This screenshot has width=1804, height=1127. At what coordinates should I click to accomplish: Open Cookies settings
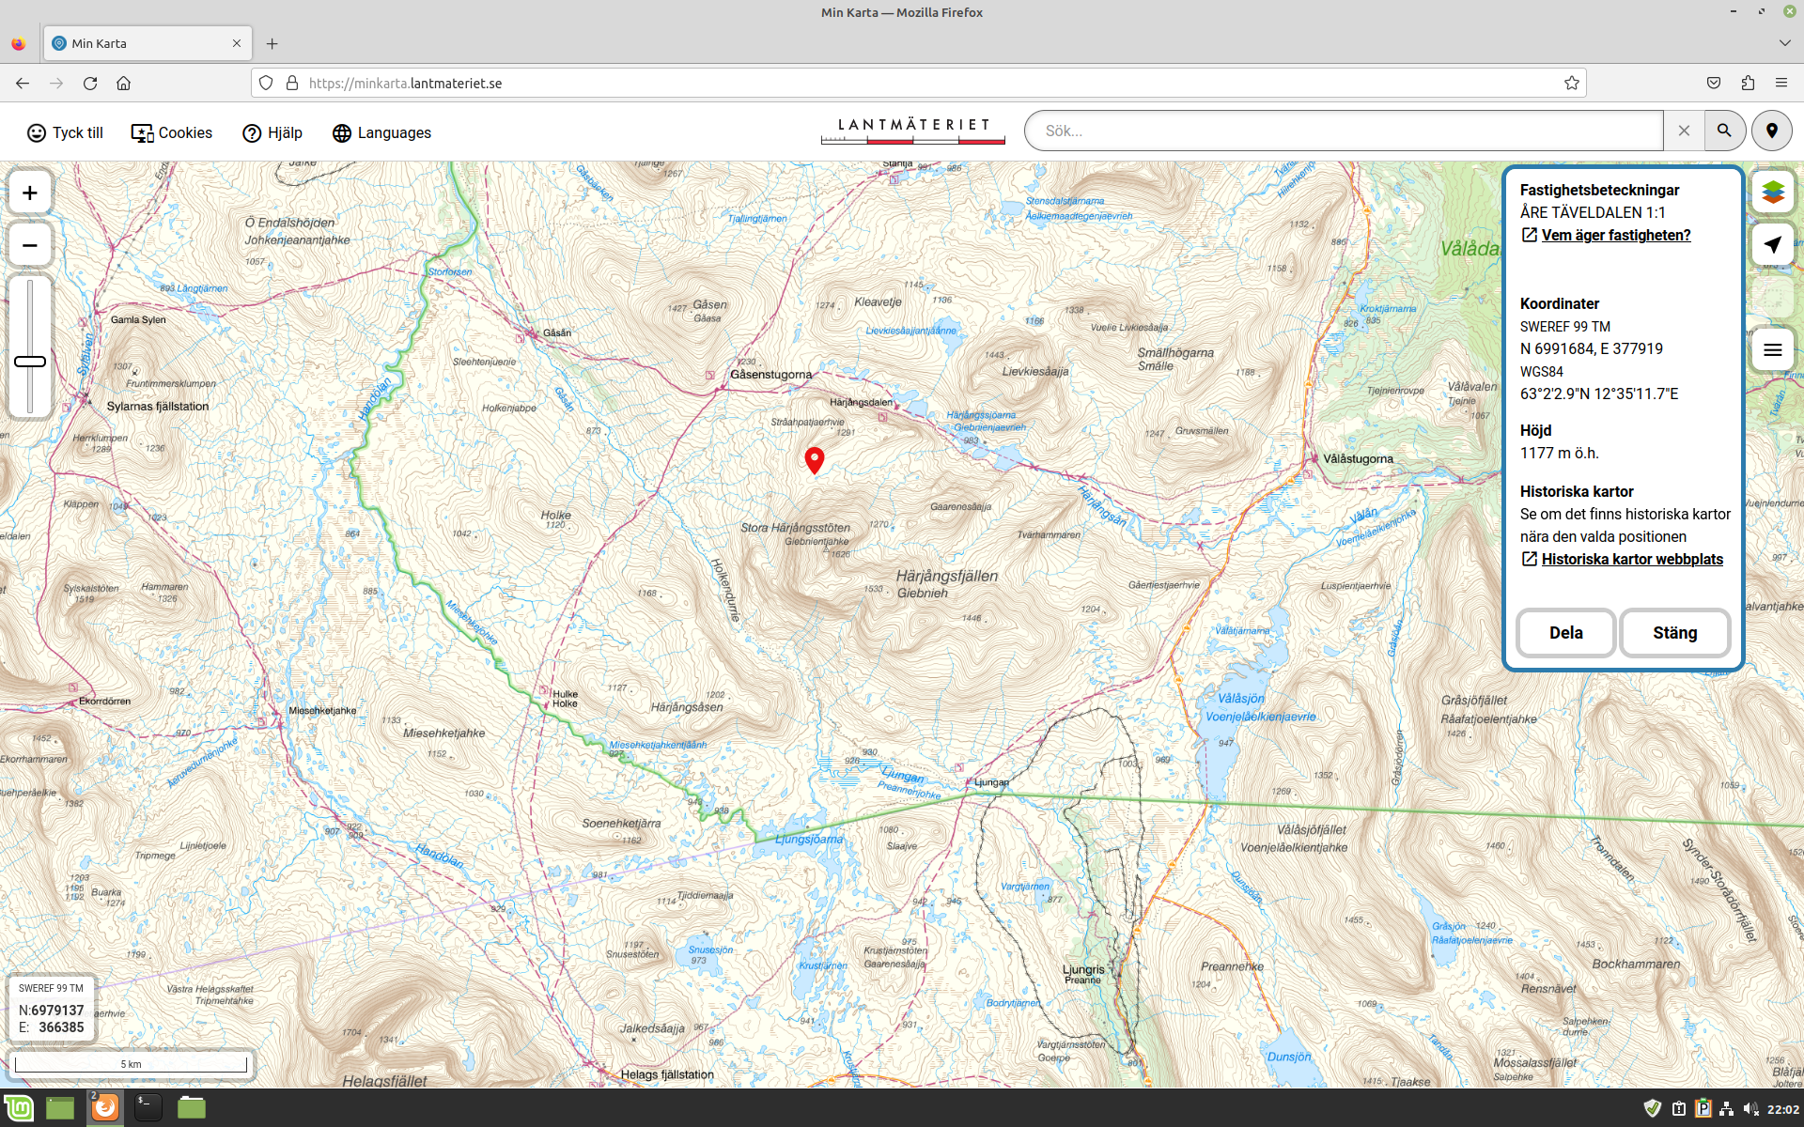172,132
